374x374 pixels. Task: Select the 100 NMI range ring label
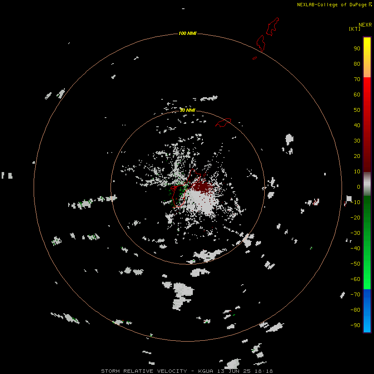(187, 33)
